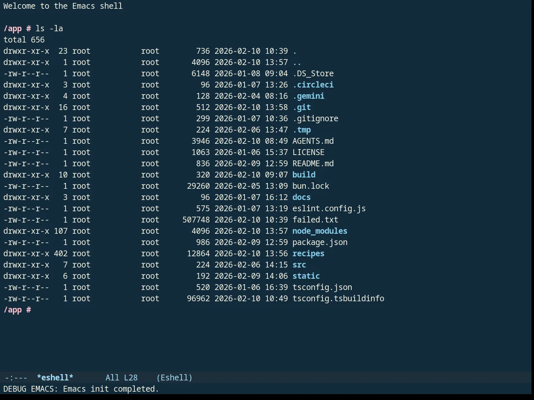Click the .gemini directory name

(x=308, y=96)
